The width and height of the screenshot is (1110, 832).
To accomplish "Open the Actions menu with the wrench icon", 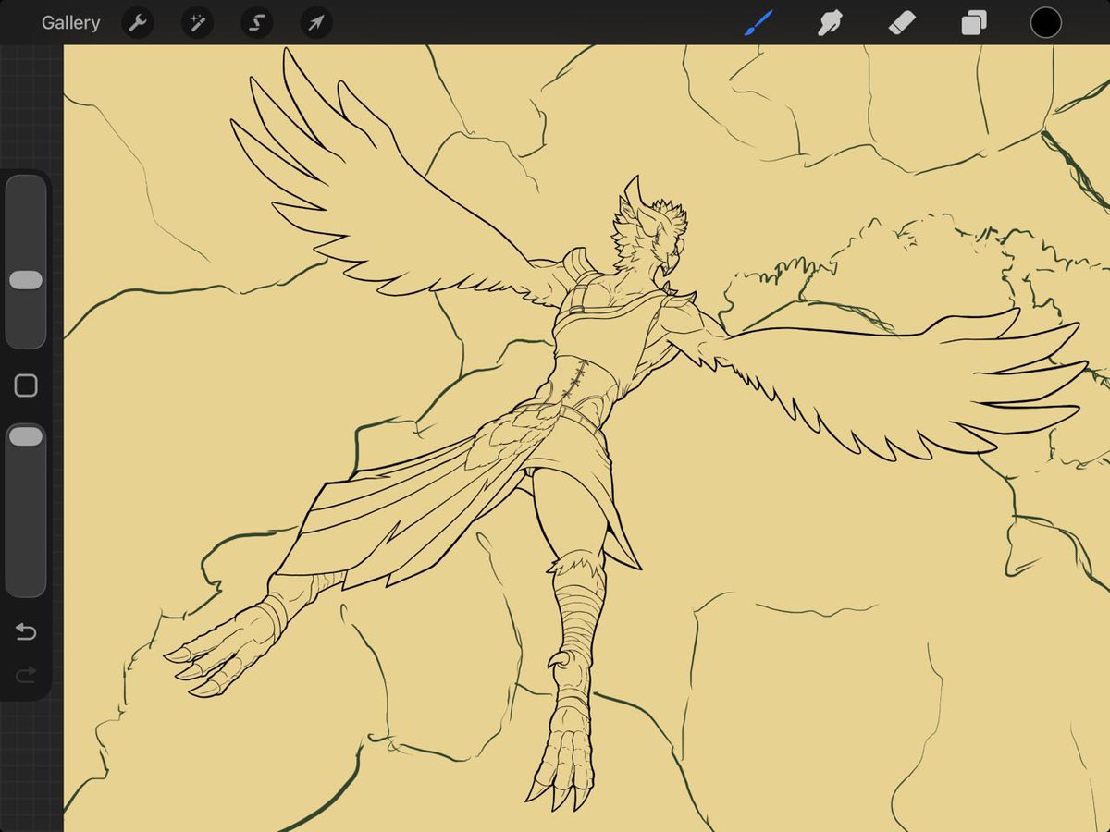I will pos(137,23).
